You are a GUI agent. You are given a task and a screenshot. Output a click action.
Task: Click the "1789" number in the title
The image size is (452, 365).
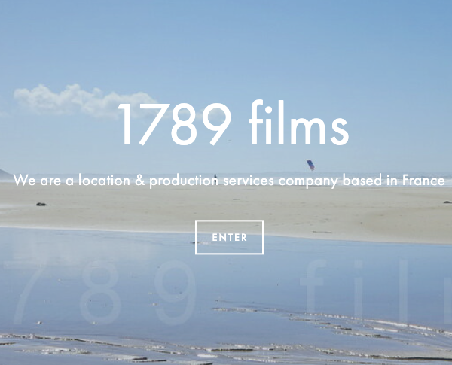175,123
